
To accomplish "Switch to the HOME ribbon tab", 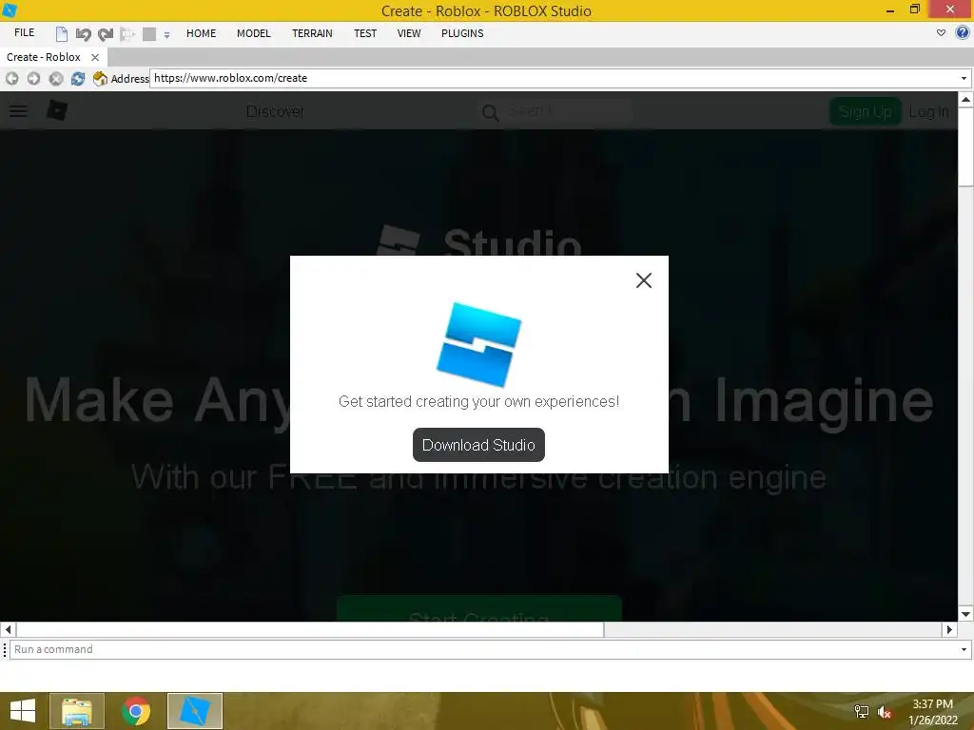I will [202, 33].
